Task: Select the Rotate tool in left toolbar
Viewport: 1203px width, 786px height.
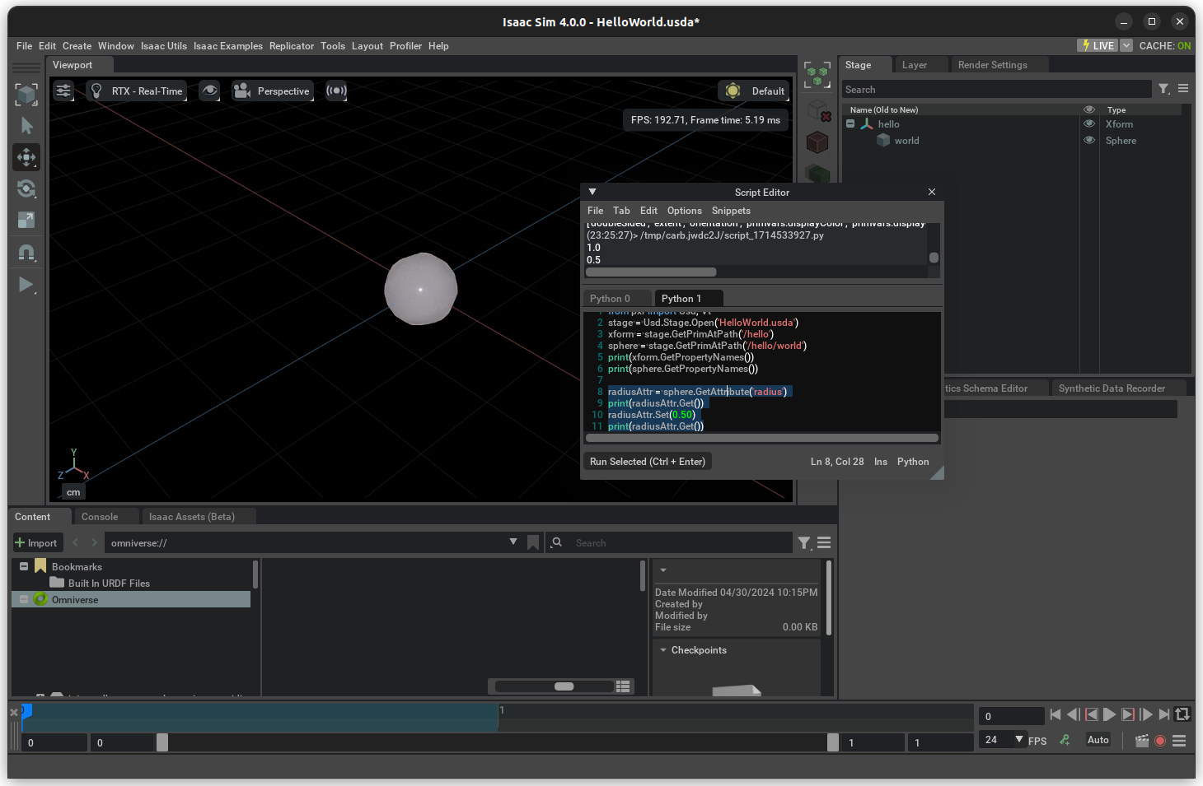Action: pyautogui.click(x=26, y=188)
